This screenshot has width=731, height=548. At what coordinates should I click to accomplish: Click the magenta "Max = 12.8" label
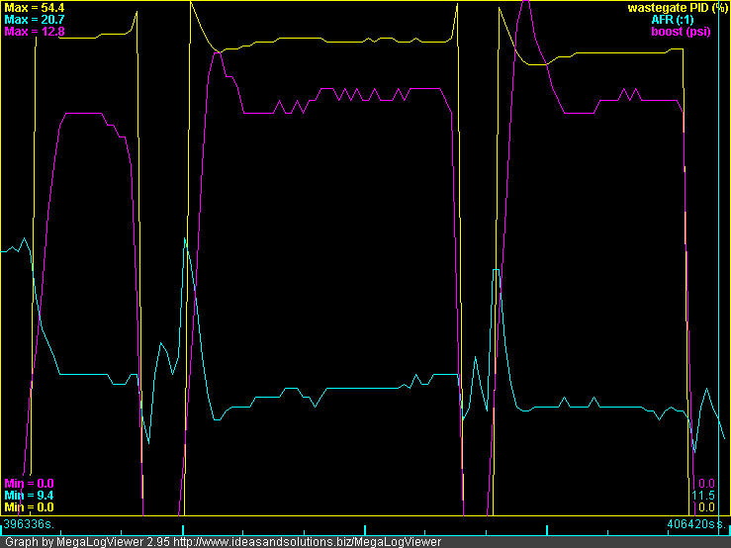pyautogui.click(x=35, y=32)
